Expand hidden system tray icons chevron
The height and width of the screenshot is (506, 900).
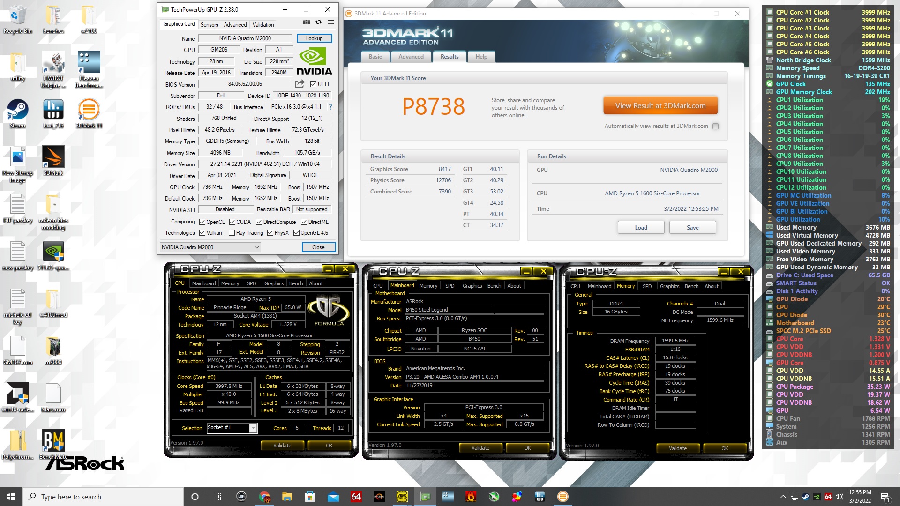click(783, 497)
